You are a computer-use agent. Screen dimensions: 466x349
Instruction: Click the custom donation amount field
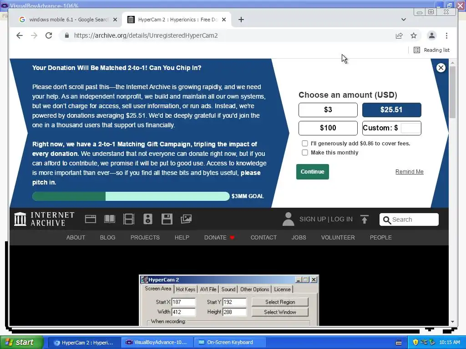(411, 128)
